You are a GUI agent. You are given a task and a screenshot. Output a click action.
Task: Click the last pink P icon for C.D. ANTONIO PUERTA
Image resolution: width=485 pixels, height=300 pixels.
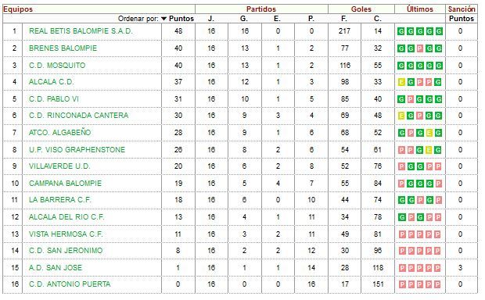click(437, 284)
